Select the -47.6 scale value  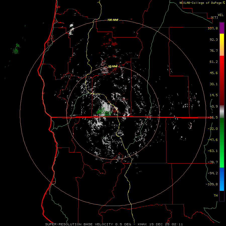coord(213,140)
